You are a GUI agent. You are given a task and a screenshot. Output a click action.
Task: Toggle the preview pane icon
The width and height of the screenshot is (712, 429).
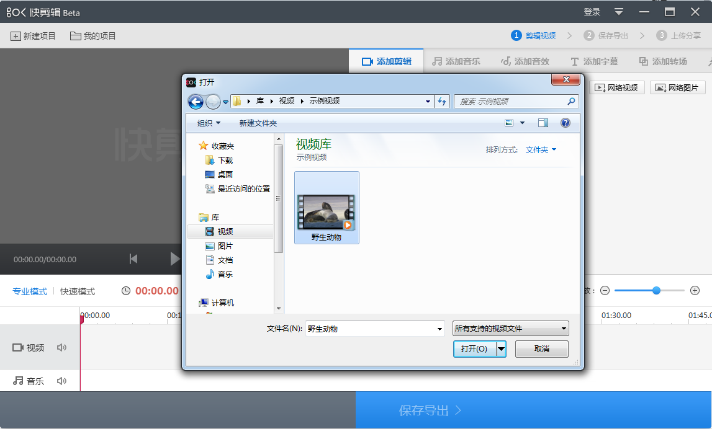pyautogui.click(x=543, y=123)
